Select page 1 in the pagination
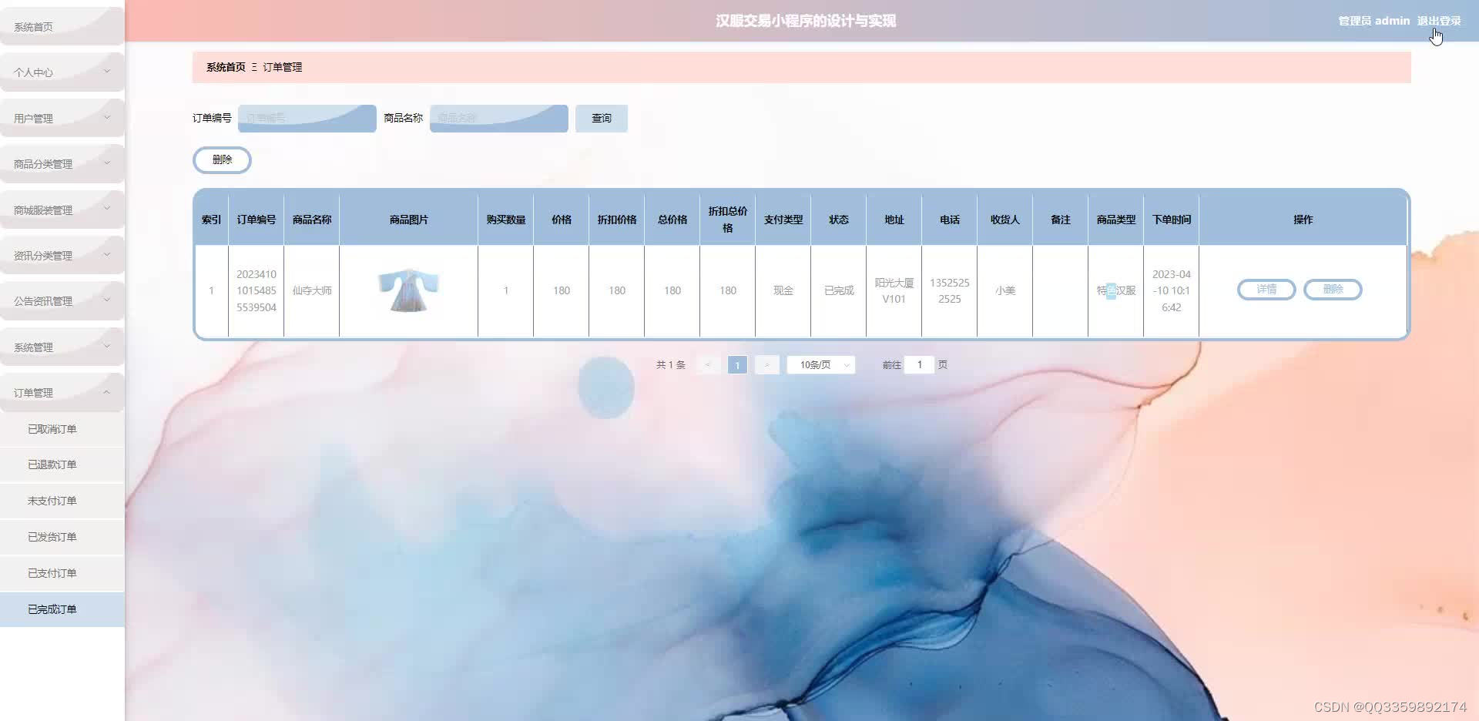Screen dimensions: 1479x721 (737, 365)
